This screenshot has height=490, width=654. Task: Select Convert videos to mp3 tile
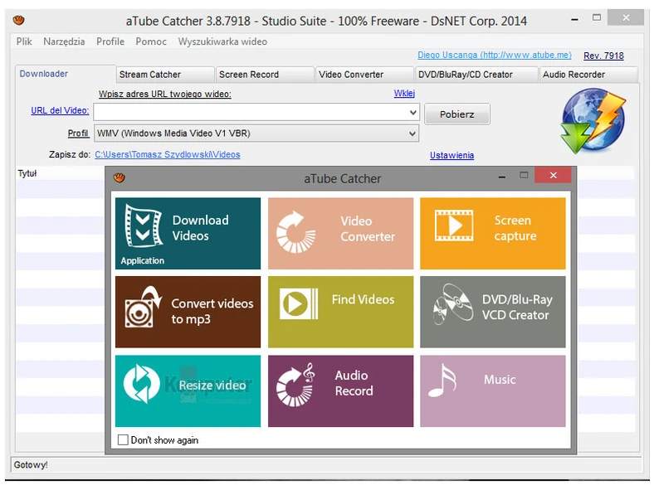tap(188, 312)
